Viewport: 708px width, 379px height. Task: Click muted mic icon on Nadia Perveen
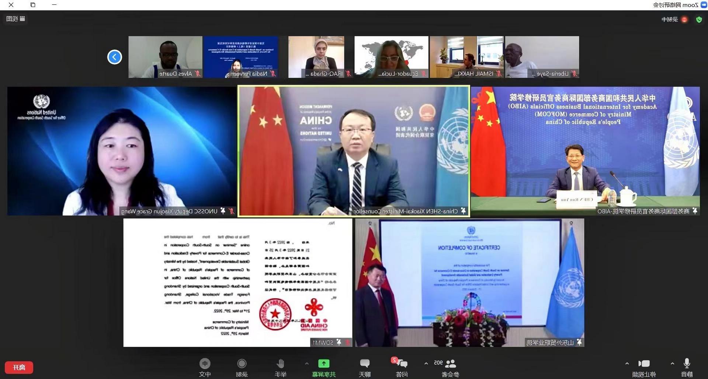(x=273, y=74)
